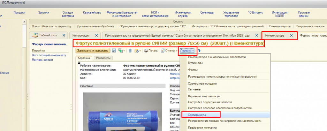This screenshot has height=131, width=327.
Task: Close the Рабочий стол tab
Action: pos(64,36)
